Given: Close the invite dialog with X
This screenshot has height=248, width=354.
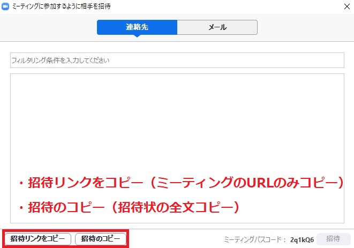Looking at the screenshot, I should 347,6.
